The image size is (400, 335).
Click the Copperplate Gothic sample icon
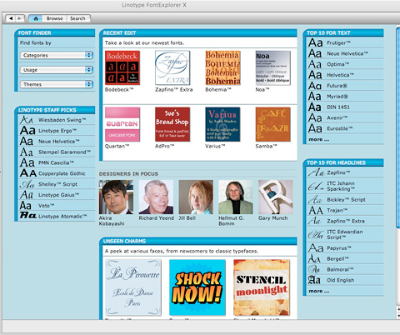pyautogui.click(x=28, y=173)
